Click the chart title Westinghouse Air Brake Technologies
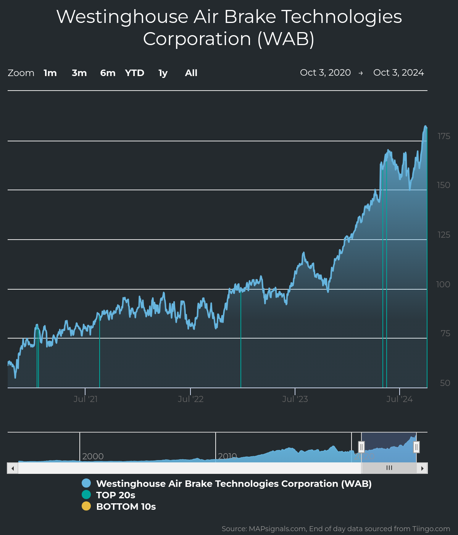 tap(229, 28)
